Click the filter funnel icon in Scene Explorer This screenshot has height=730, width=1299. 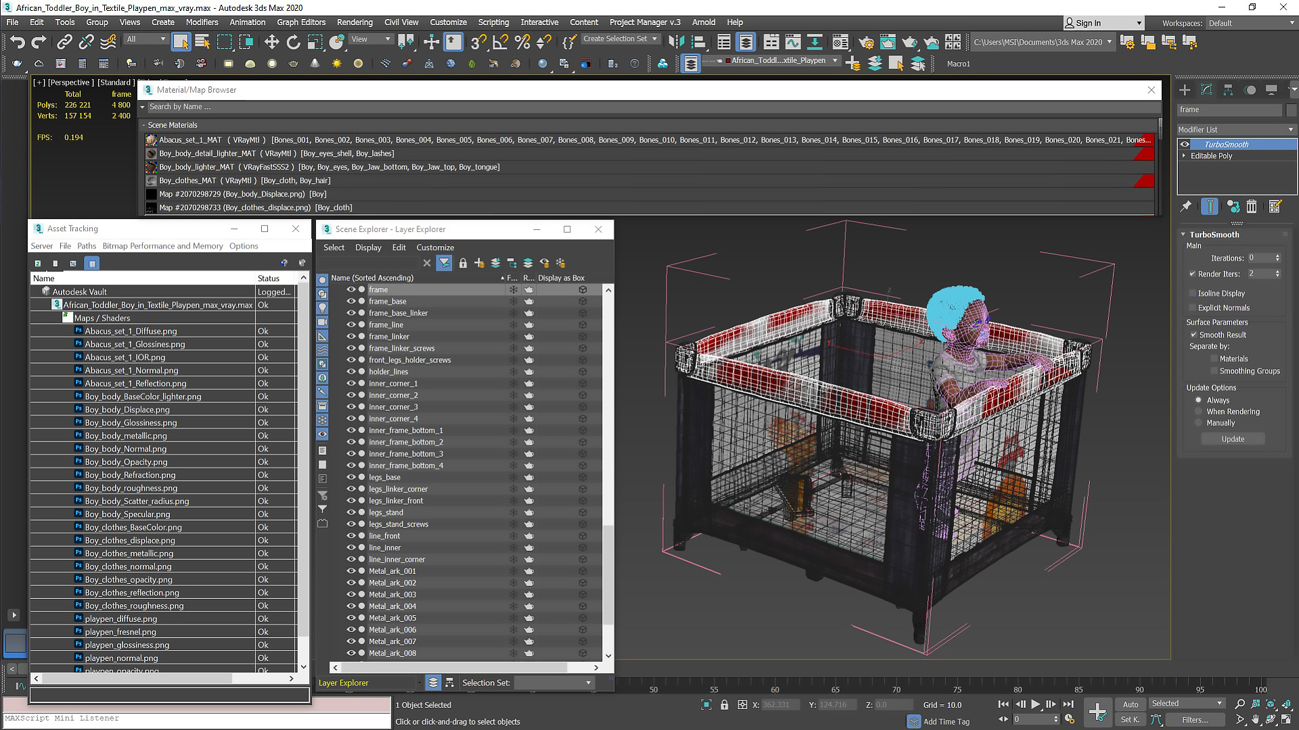445,263
